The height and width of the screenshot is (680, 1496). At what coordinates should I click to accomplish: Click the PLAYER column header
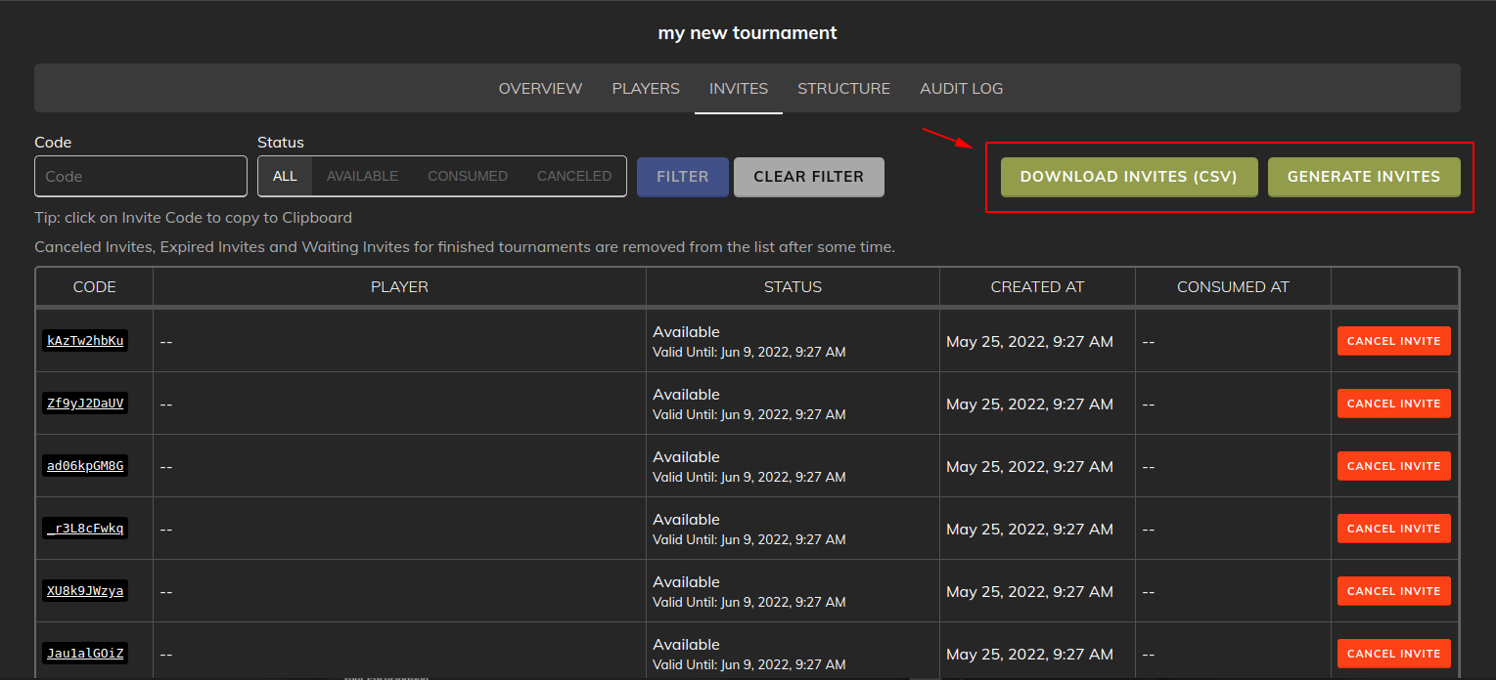[x=399, y=287]
